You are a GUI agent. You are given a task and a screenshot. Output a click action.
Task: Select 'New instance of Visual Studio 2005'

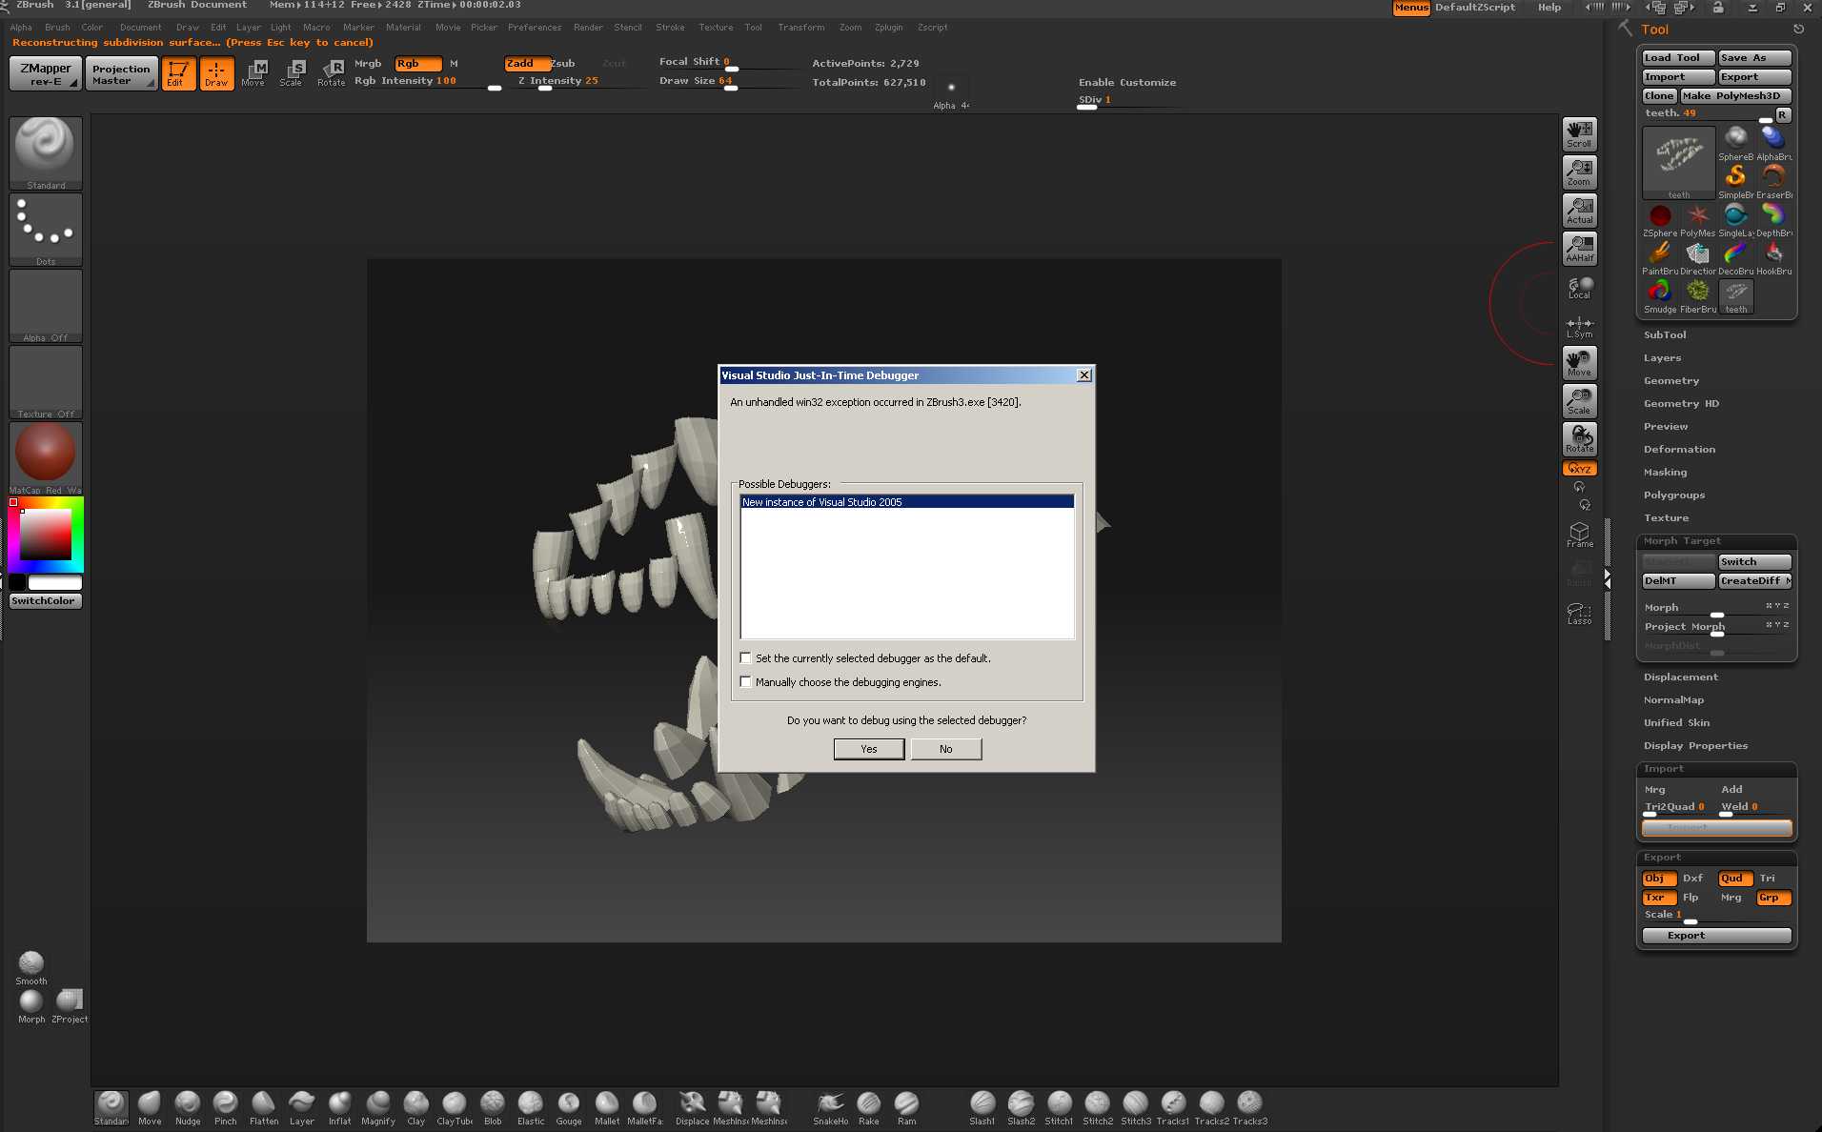pos(822,501)
